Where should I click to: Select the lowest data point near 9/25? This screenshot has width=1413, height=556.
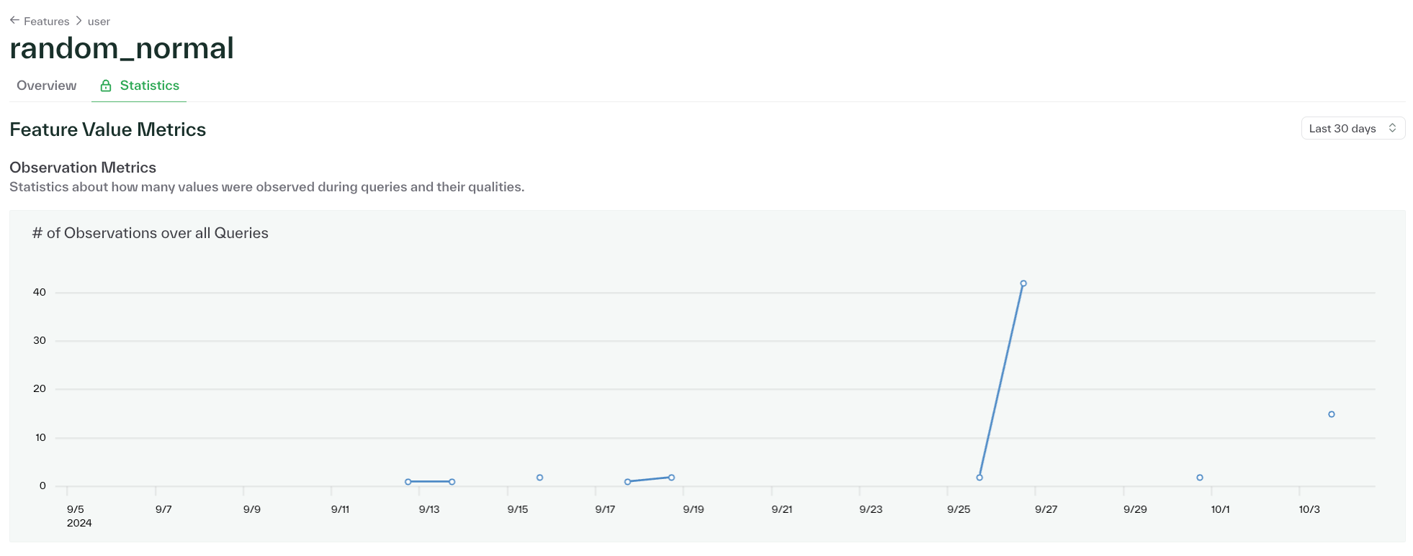point(979,476)
